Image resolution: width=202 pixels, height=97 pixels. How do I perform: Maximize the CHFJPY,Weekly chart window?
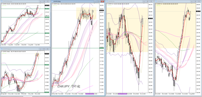[44, 49]
